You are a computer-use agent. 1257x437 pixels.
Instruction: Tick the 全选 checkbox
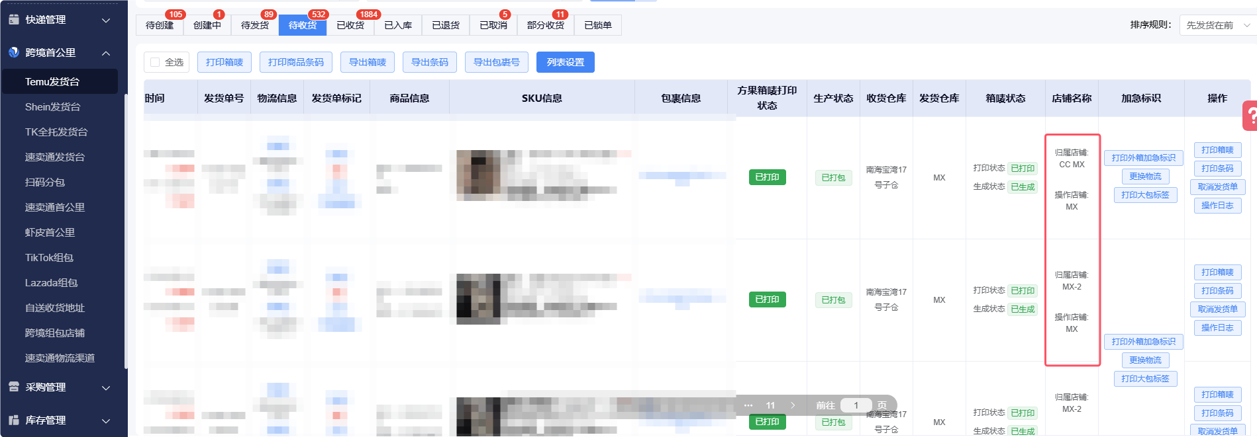click(155, 62)
